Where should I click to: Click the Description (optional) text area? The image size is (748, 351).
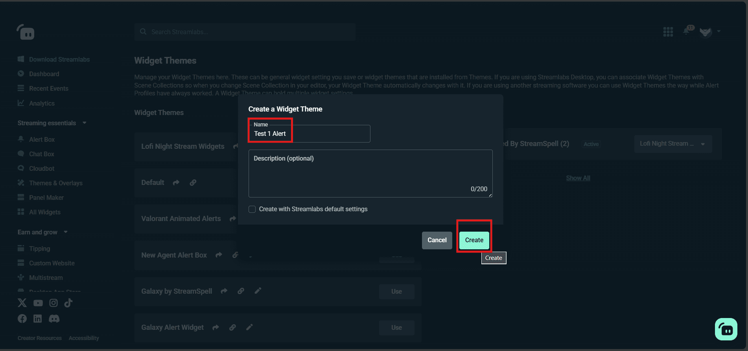[x=370, y=174]
